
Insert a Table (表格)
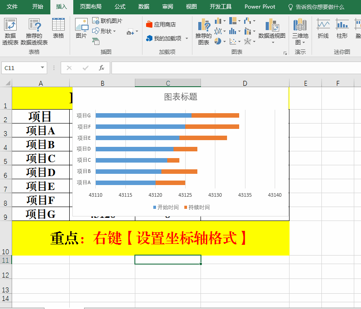pyautogui.click(x=58, y=28)
